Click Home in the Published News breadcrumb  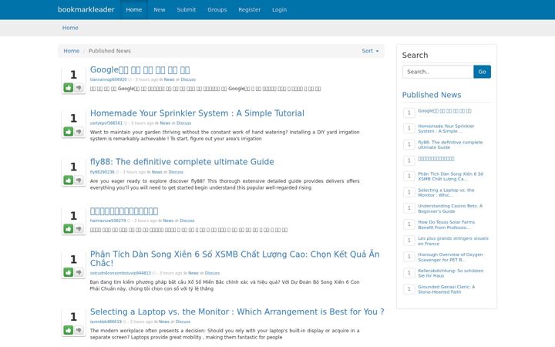(71, 51)
